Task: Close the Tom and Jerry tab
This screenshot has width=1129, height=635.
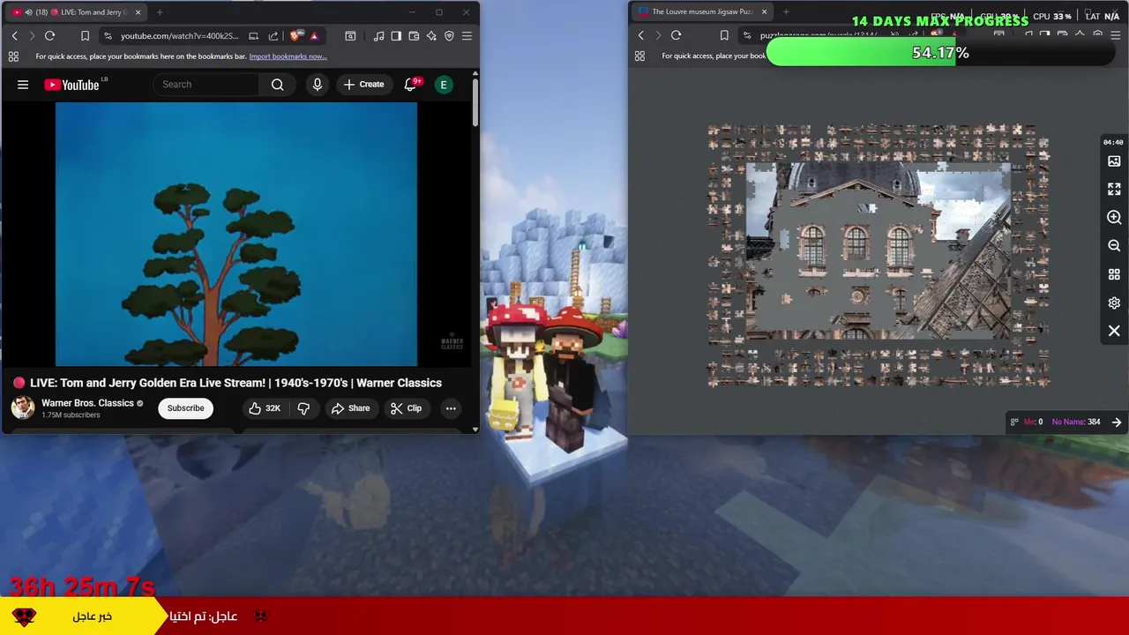Action: coord(138,12)
